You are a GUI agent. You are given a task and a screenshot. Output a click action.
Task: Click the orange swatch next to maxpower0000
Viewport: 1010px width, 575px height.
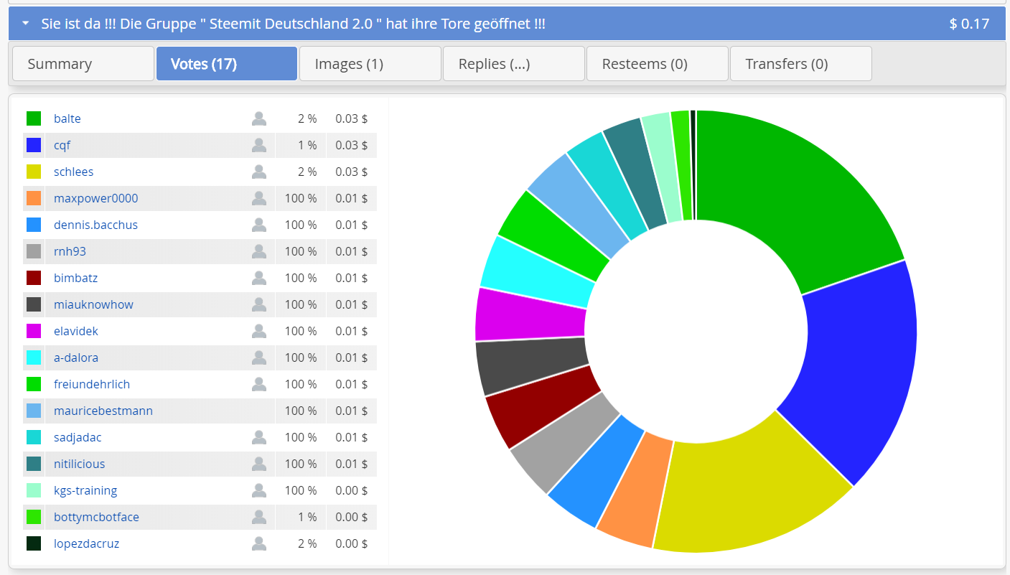[34, 198]
